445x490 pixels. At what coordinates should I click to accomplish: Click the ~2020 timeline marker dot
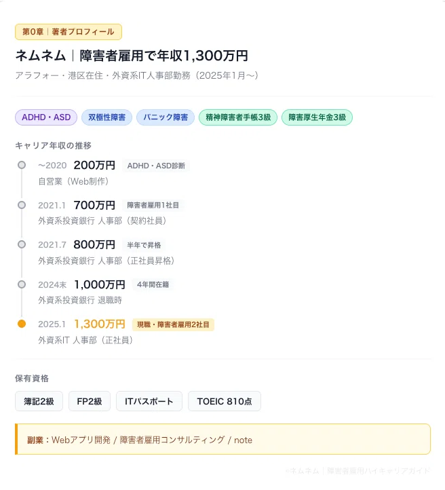[x=22, y=165]
